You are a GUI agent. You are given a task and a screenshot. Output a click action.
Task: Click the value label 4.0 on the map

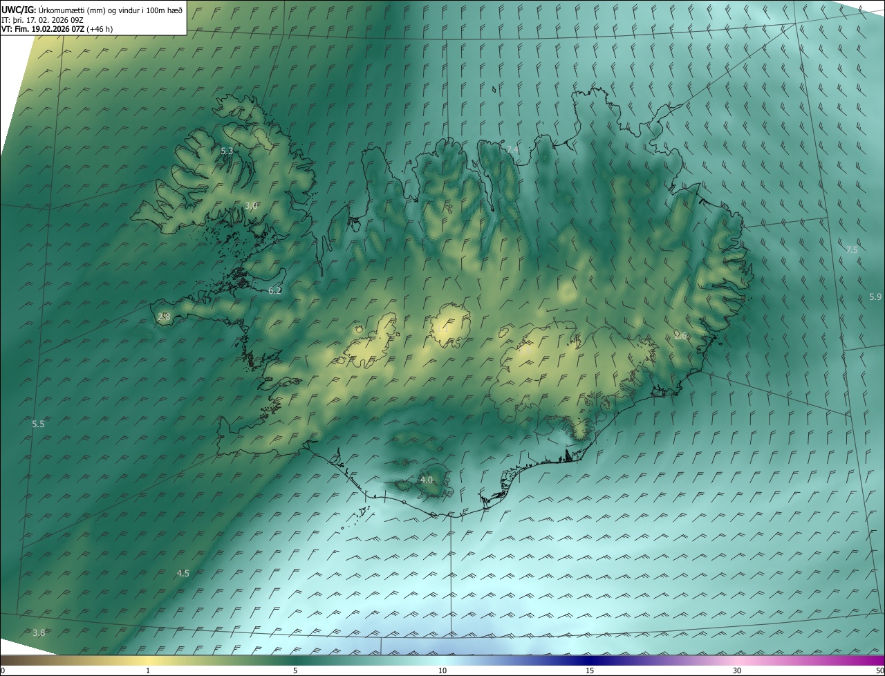(x=427, y=480)
